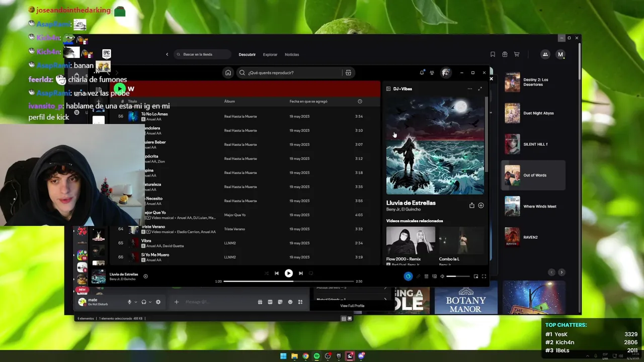Select Where Winds Meet in Epic list

[533, 206]
